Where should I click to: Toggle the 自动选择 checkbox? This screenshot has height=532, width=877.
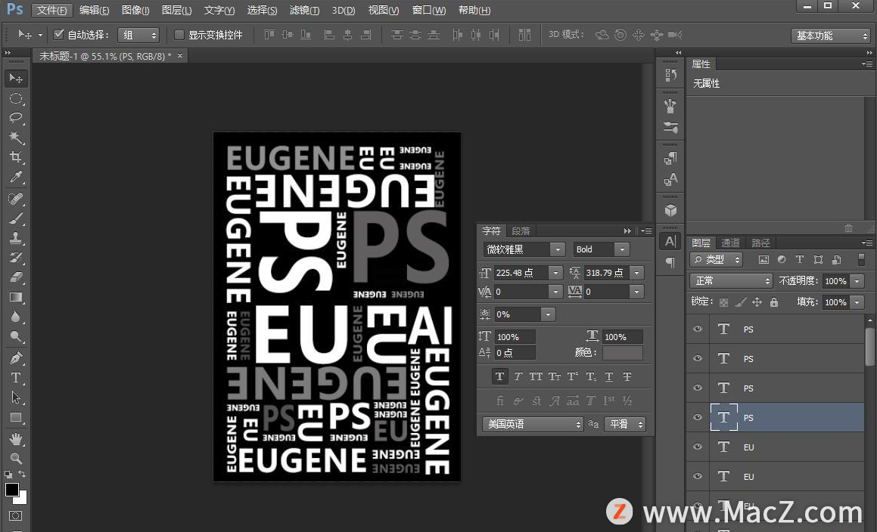pos(59,35)
